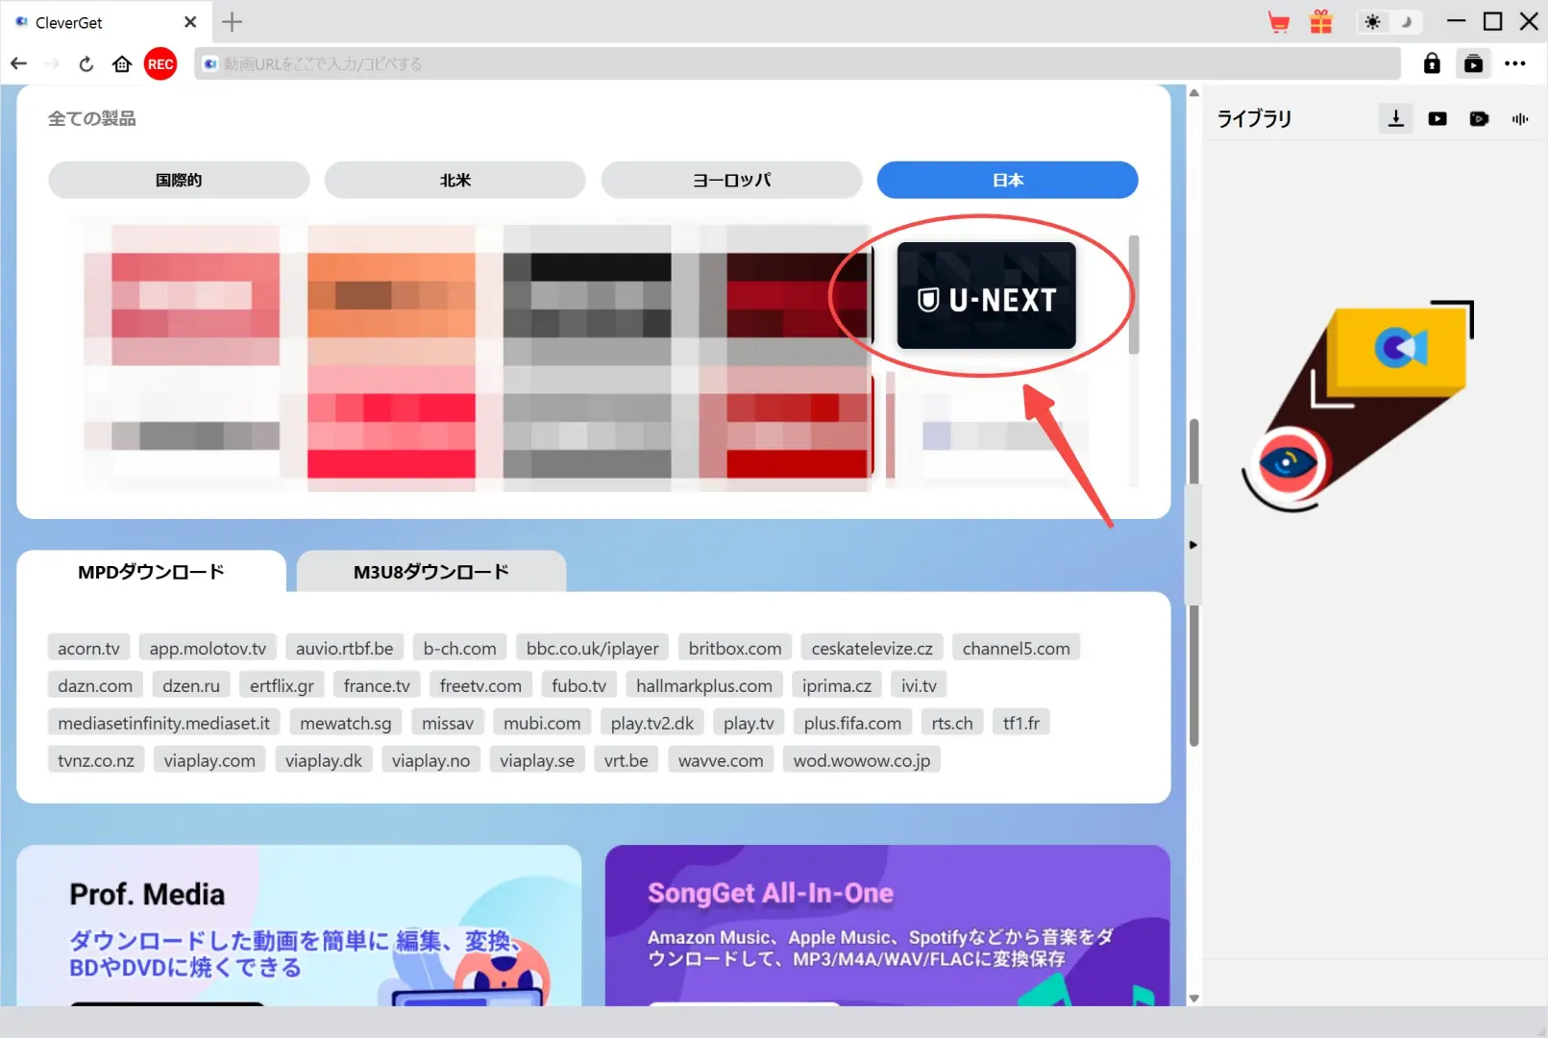
Task: Open the acorn.tv site tag
Action: (x=88, y=648)
